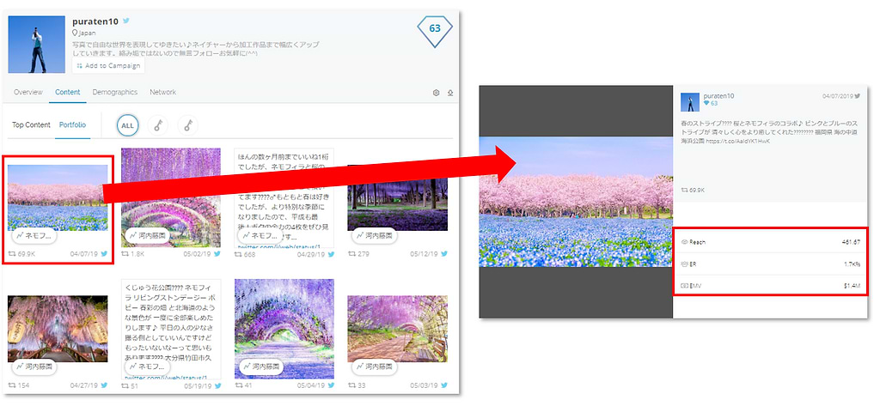The image size is (880, 406).
Task: Open the wisteria tunnel thumbnail dated 05/02/19
Action: (171, 197)
